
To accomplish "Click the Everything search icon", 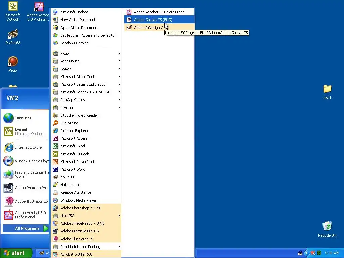I will coord(55,123).
